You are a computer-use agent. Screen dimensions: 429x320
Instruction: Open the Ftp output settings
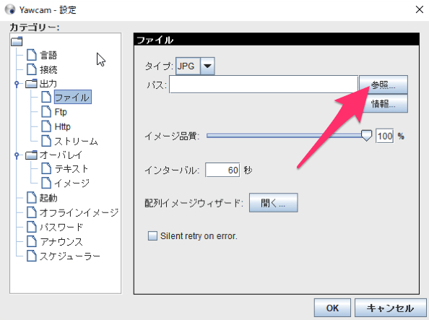[x=61, y=112]
